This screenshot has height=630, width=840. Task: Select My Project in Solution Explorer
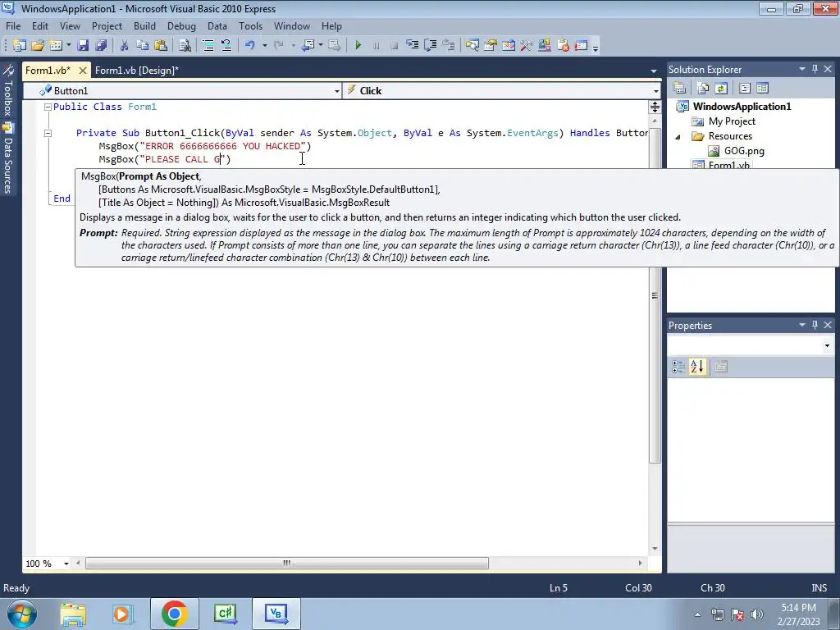pyautogui.click(x=732, y=121)
